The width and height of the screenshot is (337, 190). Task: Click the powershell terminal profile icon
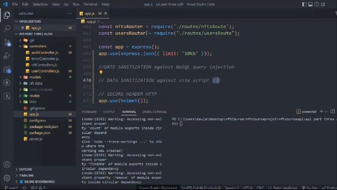[x=299, y=111]
